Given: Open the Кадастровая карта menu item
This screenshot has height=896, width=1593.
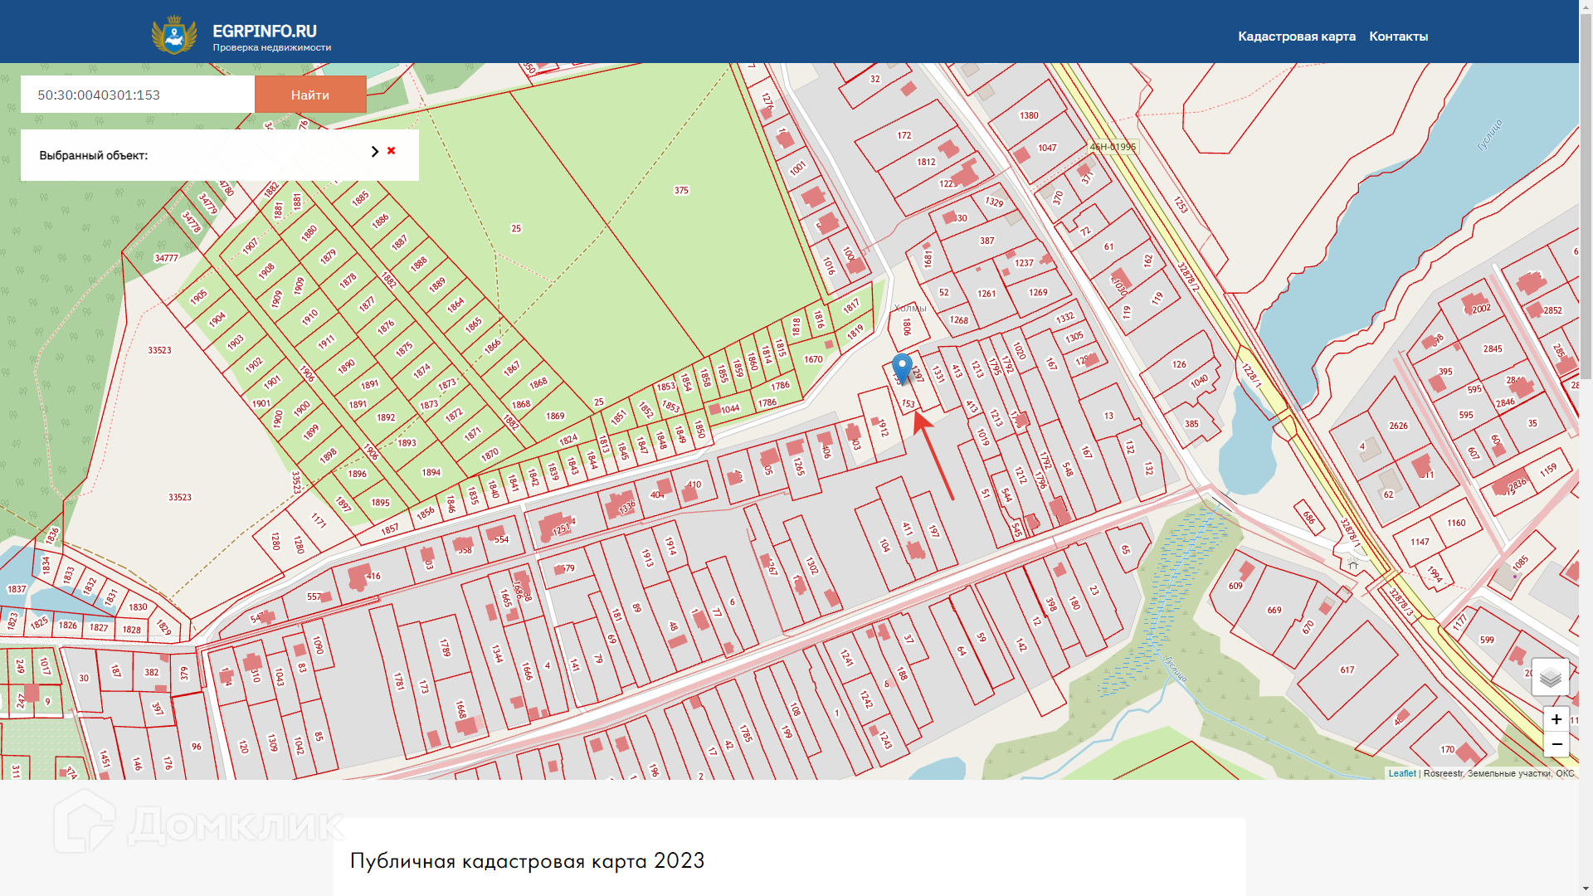Looking at the screenshot, I should [x=1296, y=37].
